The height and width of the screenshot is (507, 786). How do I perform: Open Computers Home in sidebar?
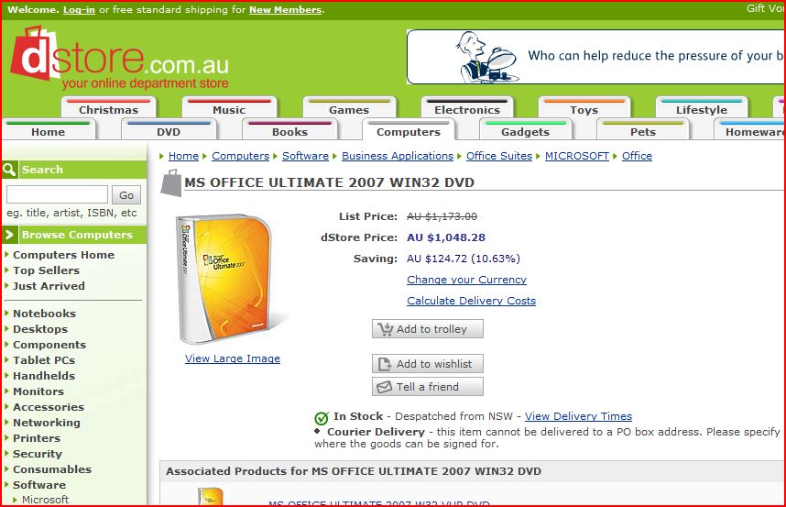point(63,255)
